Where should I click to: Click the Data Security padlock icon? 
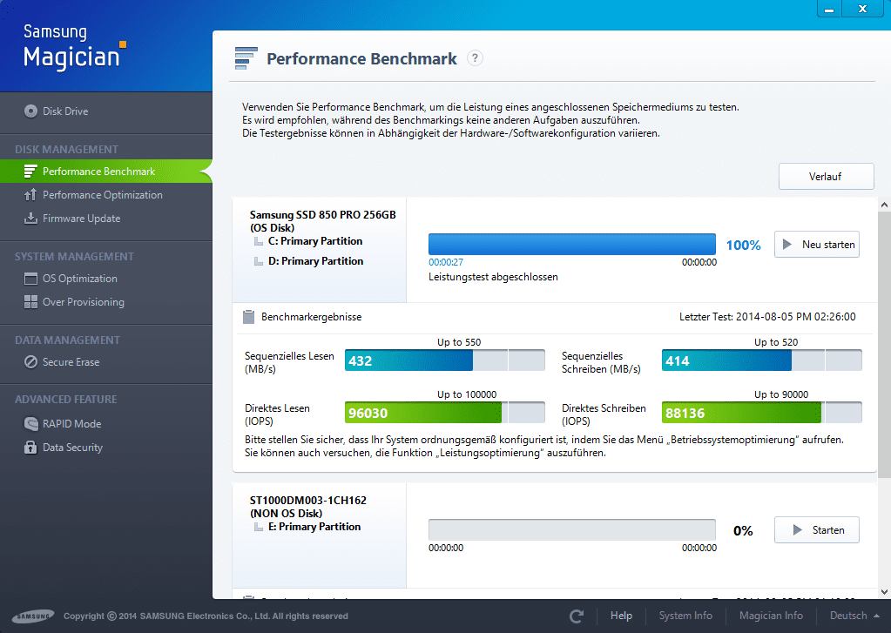point(30,448)
